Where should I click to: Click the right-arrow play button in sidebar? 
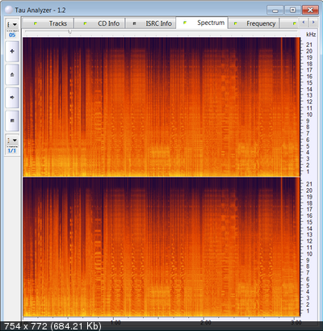click(12, 98)
